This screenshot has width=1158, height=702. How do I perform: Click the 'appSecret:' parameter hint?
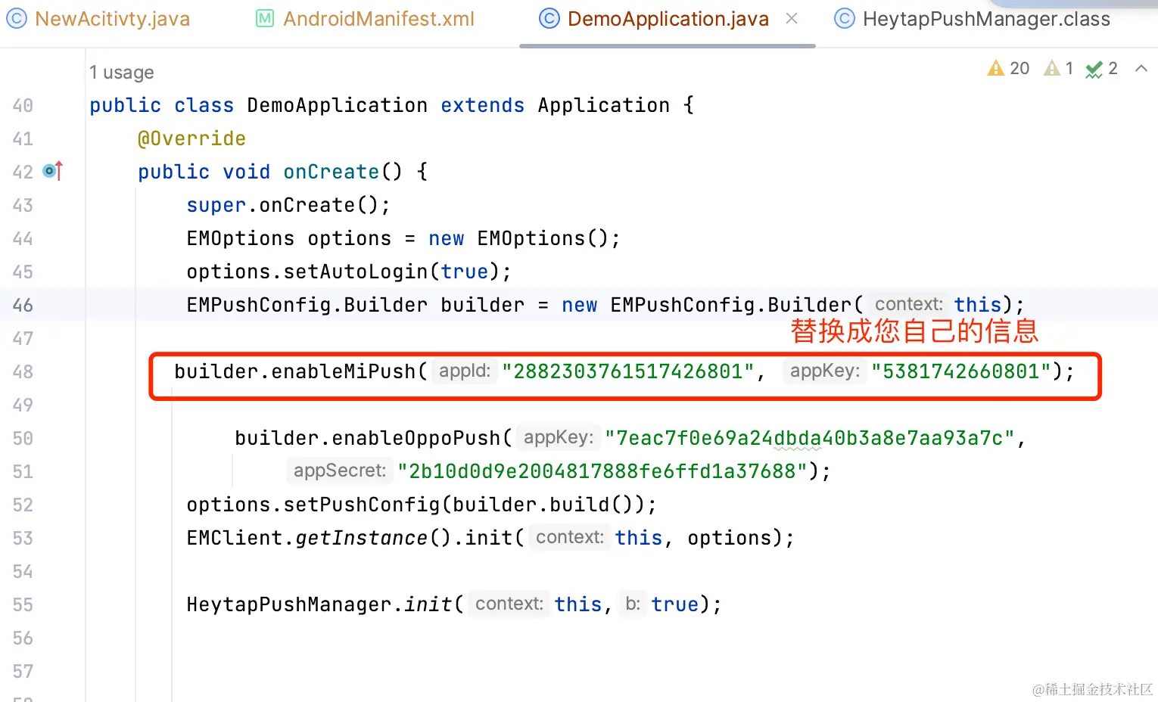pos(339,471)
